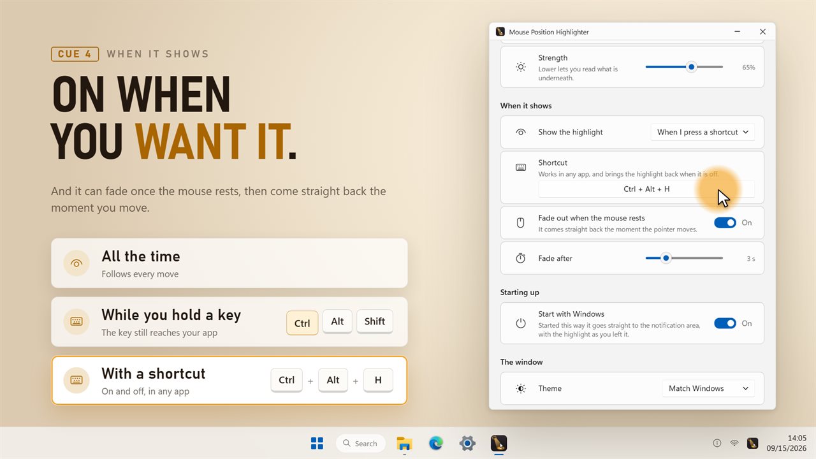816x459 pixels.
Task: Click the power icon beside Start with Windows
Action: point(521,323)
